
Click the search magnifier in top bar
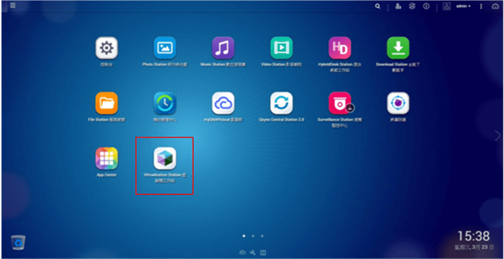[378, 6]
